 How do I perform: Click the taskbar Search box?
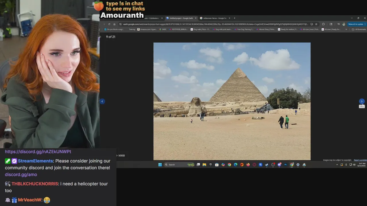pyautogui.click(x=179, y=165)
